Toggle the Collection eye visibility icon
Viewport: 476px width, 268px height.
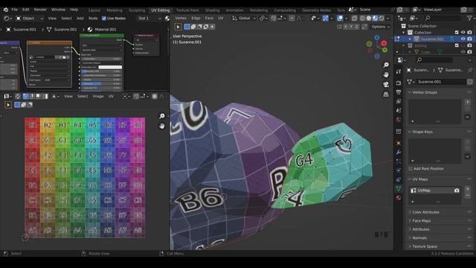pyautogui.click(x=463, y=32)
